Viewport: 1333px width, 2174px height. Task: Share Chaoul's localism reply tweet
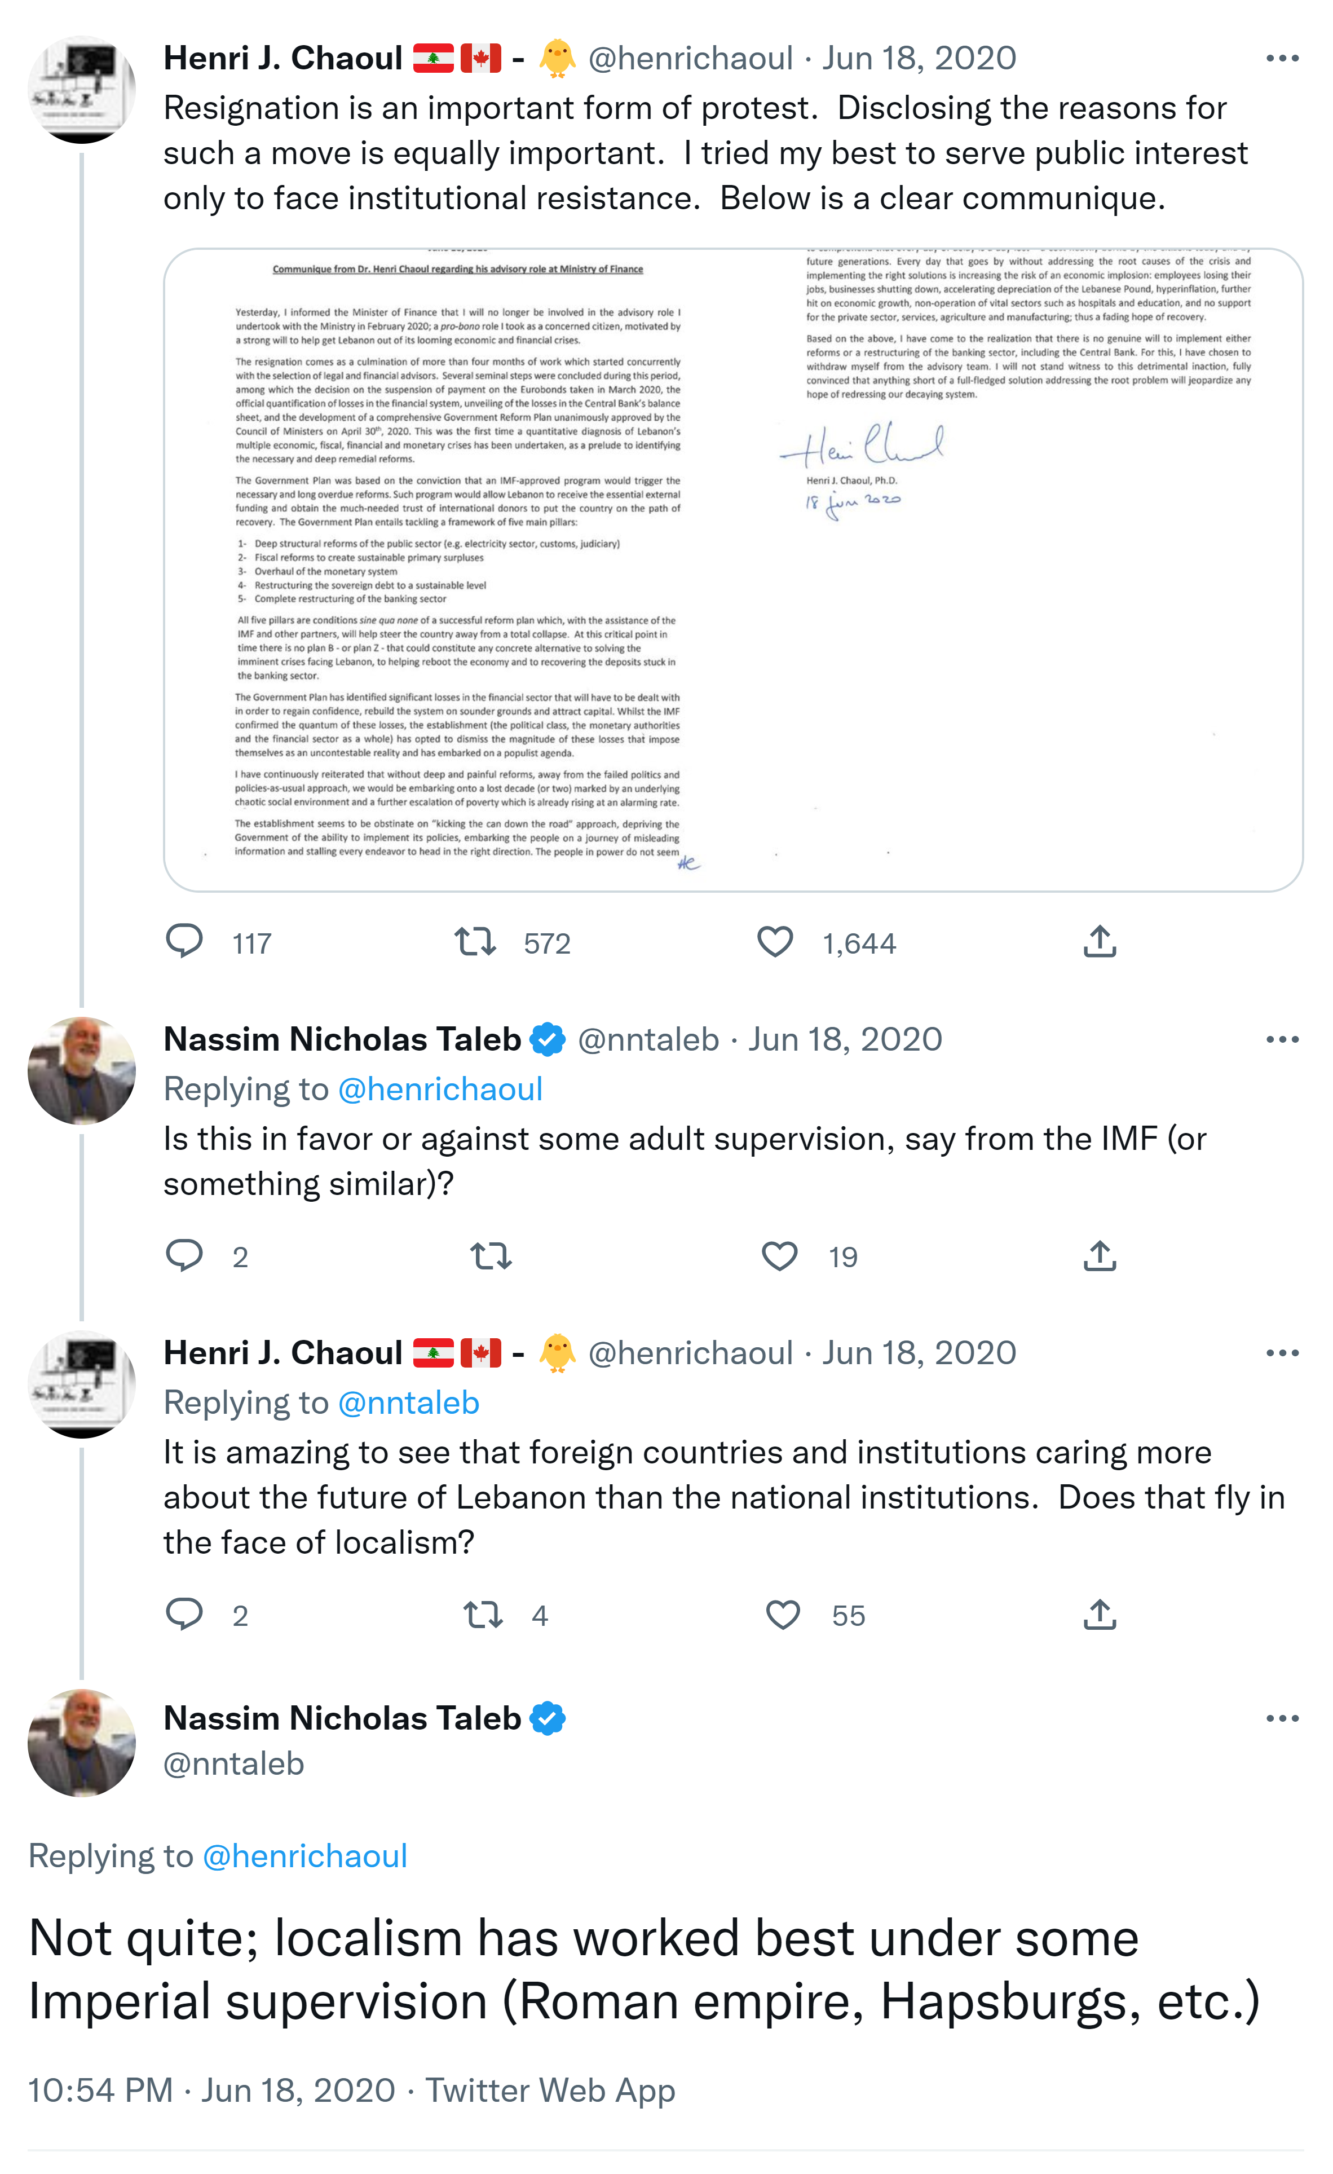[1099, 1615]
